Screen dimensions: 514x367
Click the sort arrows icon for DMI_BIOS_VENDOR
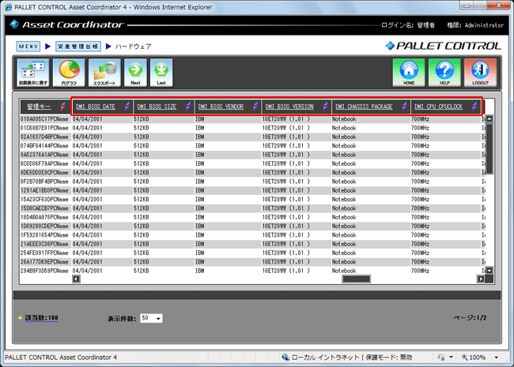pos(255,107)
